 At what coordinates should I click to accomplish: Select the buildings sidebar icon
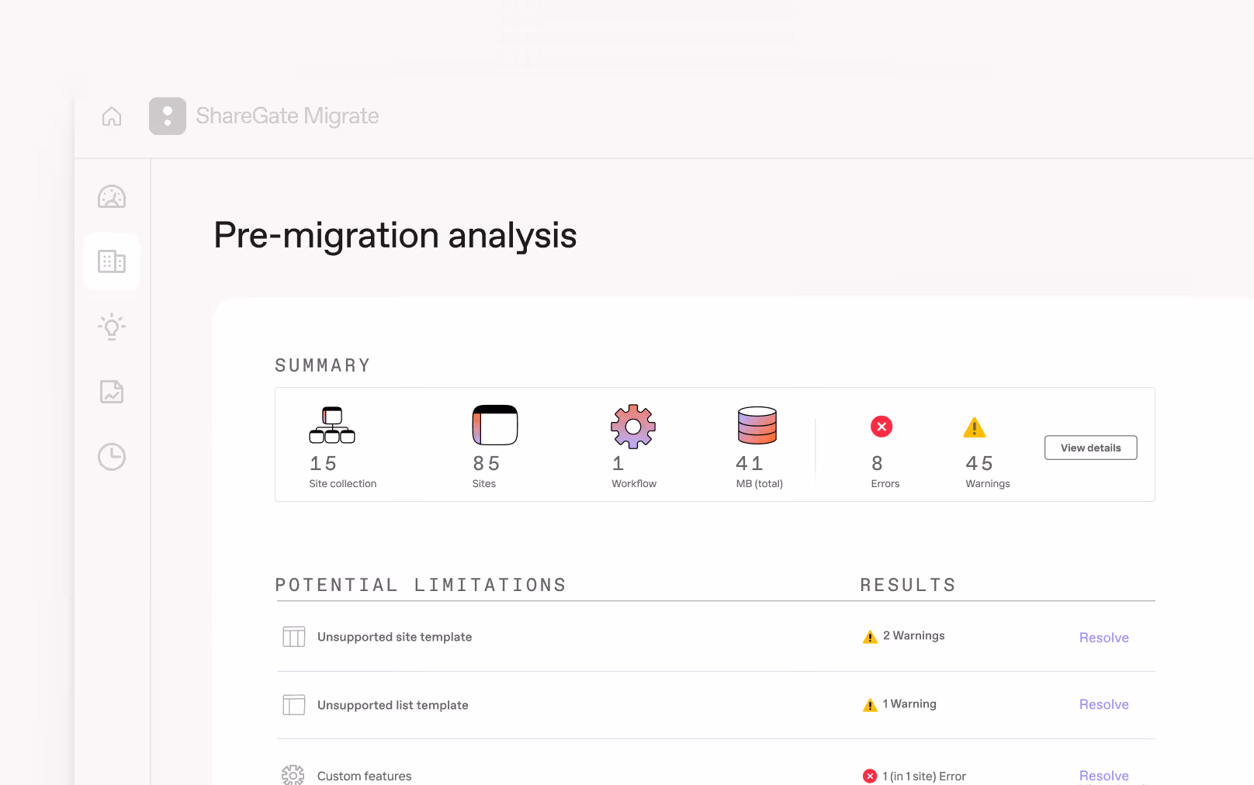[x=112, y=261]
